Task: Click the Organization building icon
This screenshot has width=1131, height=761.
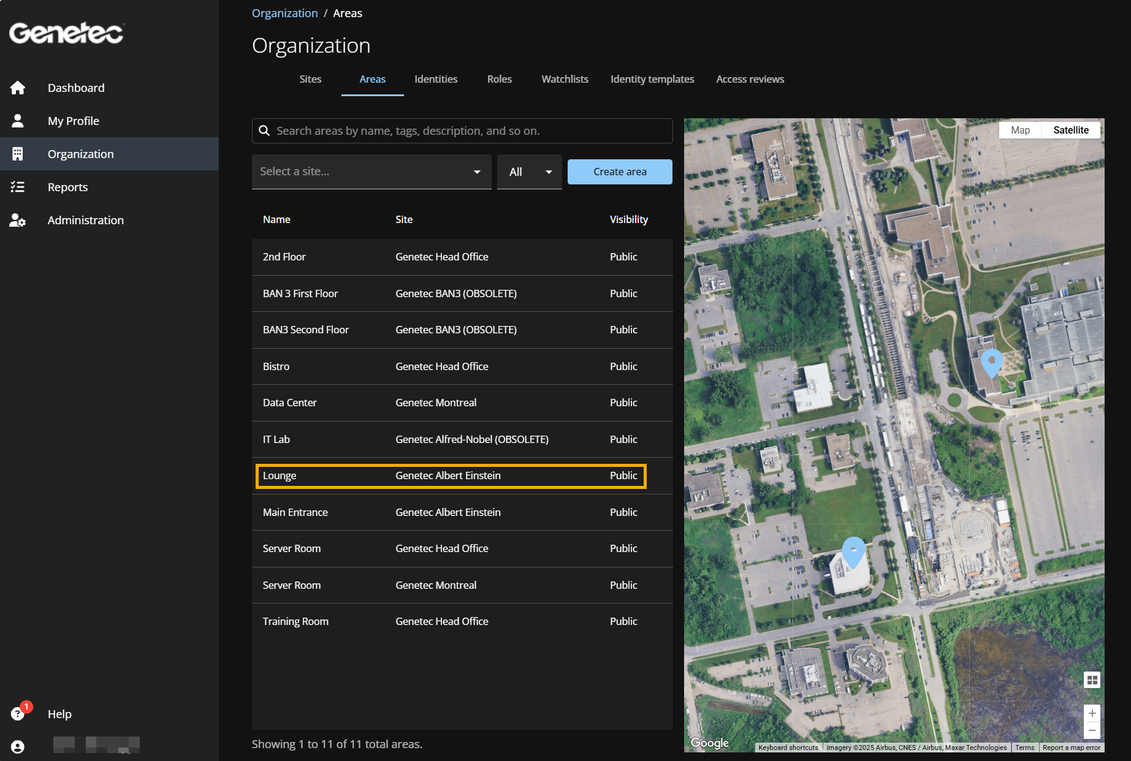Action: (x=18, y=154)
